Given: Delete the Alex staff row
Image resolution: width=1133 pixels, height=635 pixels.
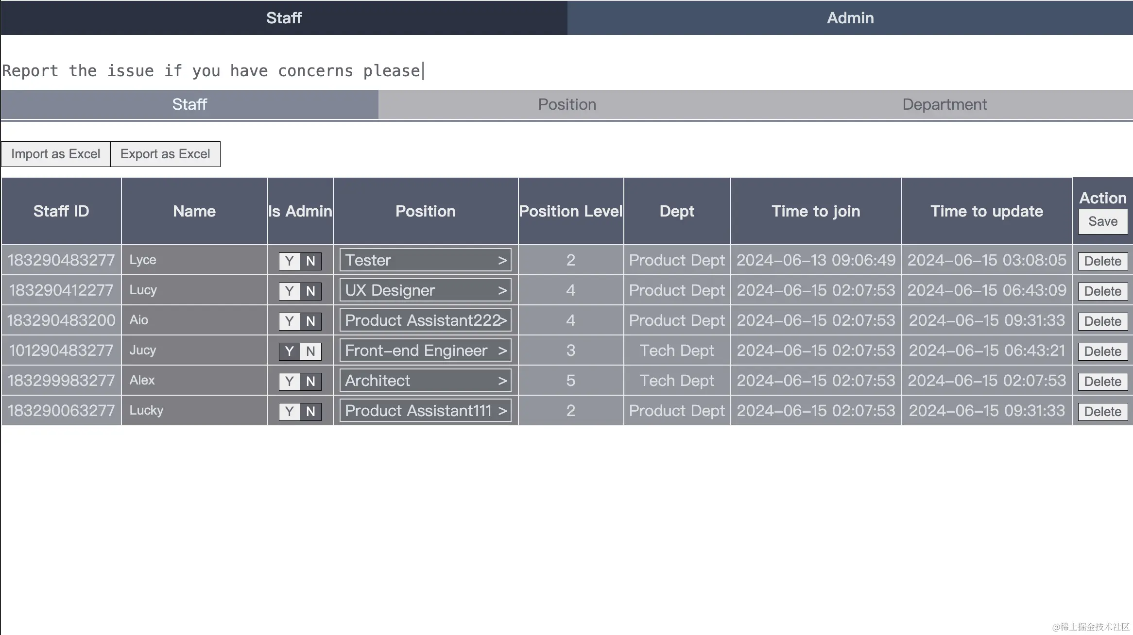Looking at the screenshot, I should [1102, 382].
